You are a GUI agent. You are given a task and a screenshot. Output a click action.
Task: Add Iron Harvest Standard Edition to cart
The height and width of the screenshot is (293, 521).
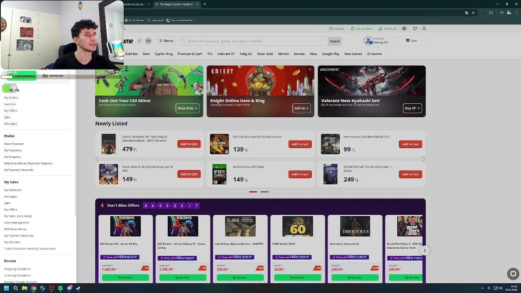pyautogui.click(x=410, y=144)
